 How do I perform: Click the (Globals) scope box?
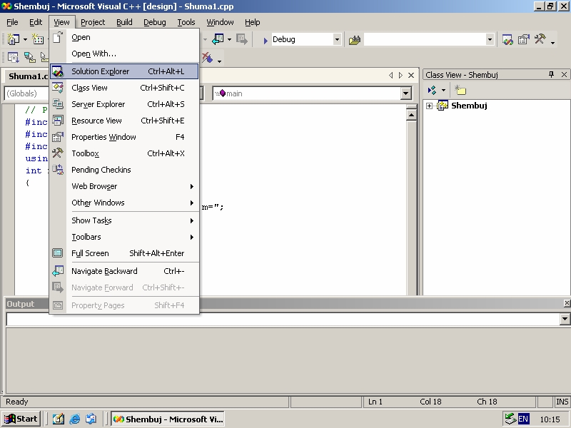tap(26, 93)
